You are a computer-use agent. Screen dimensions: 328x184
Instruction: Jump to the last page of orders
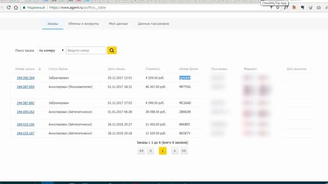(184, 151)
